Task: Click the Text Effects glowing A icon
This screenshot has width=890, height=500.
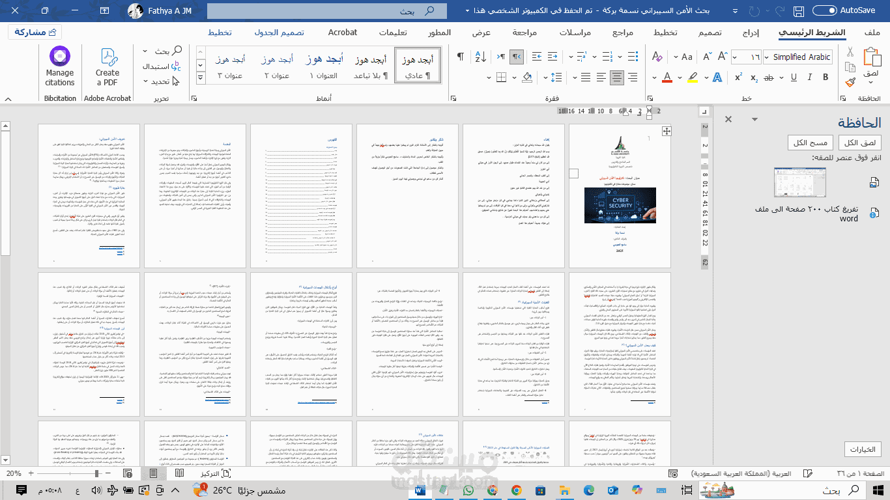Action: (x=717, y=77)
